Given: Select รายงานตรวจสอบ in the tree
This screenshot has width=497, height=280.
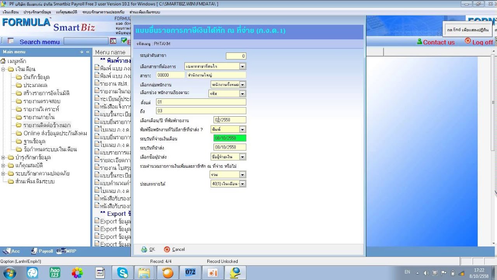Looking at the screenshot, I should tap(42, 101).
